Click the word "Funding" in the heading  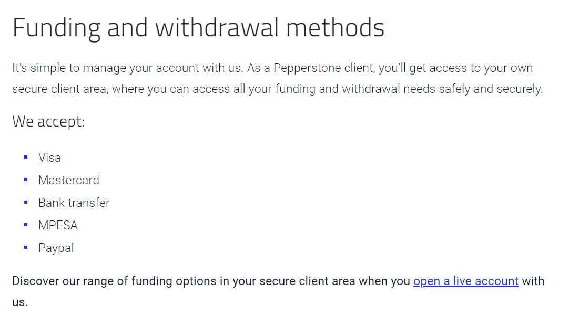pos(56,28)
